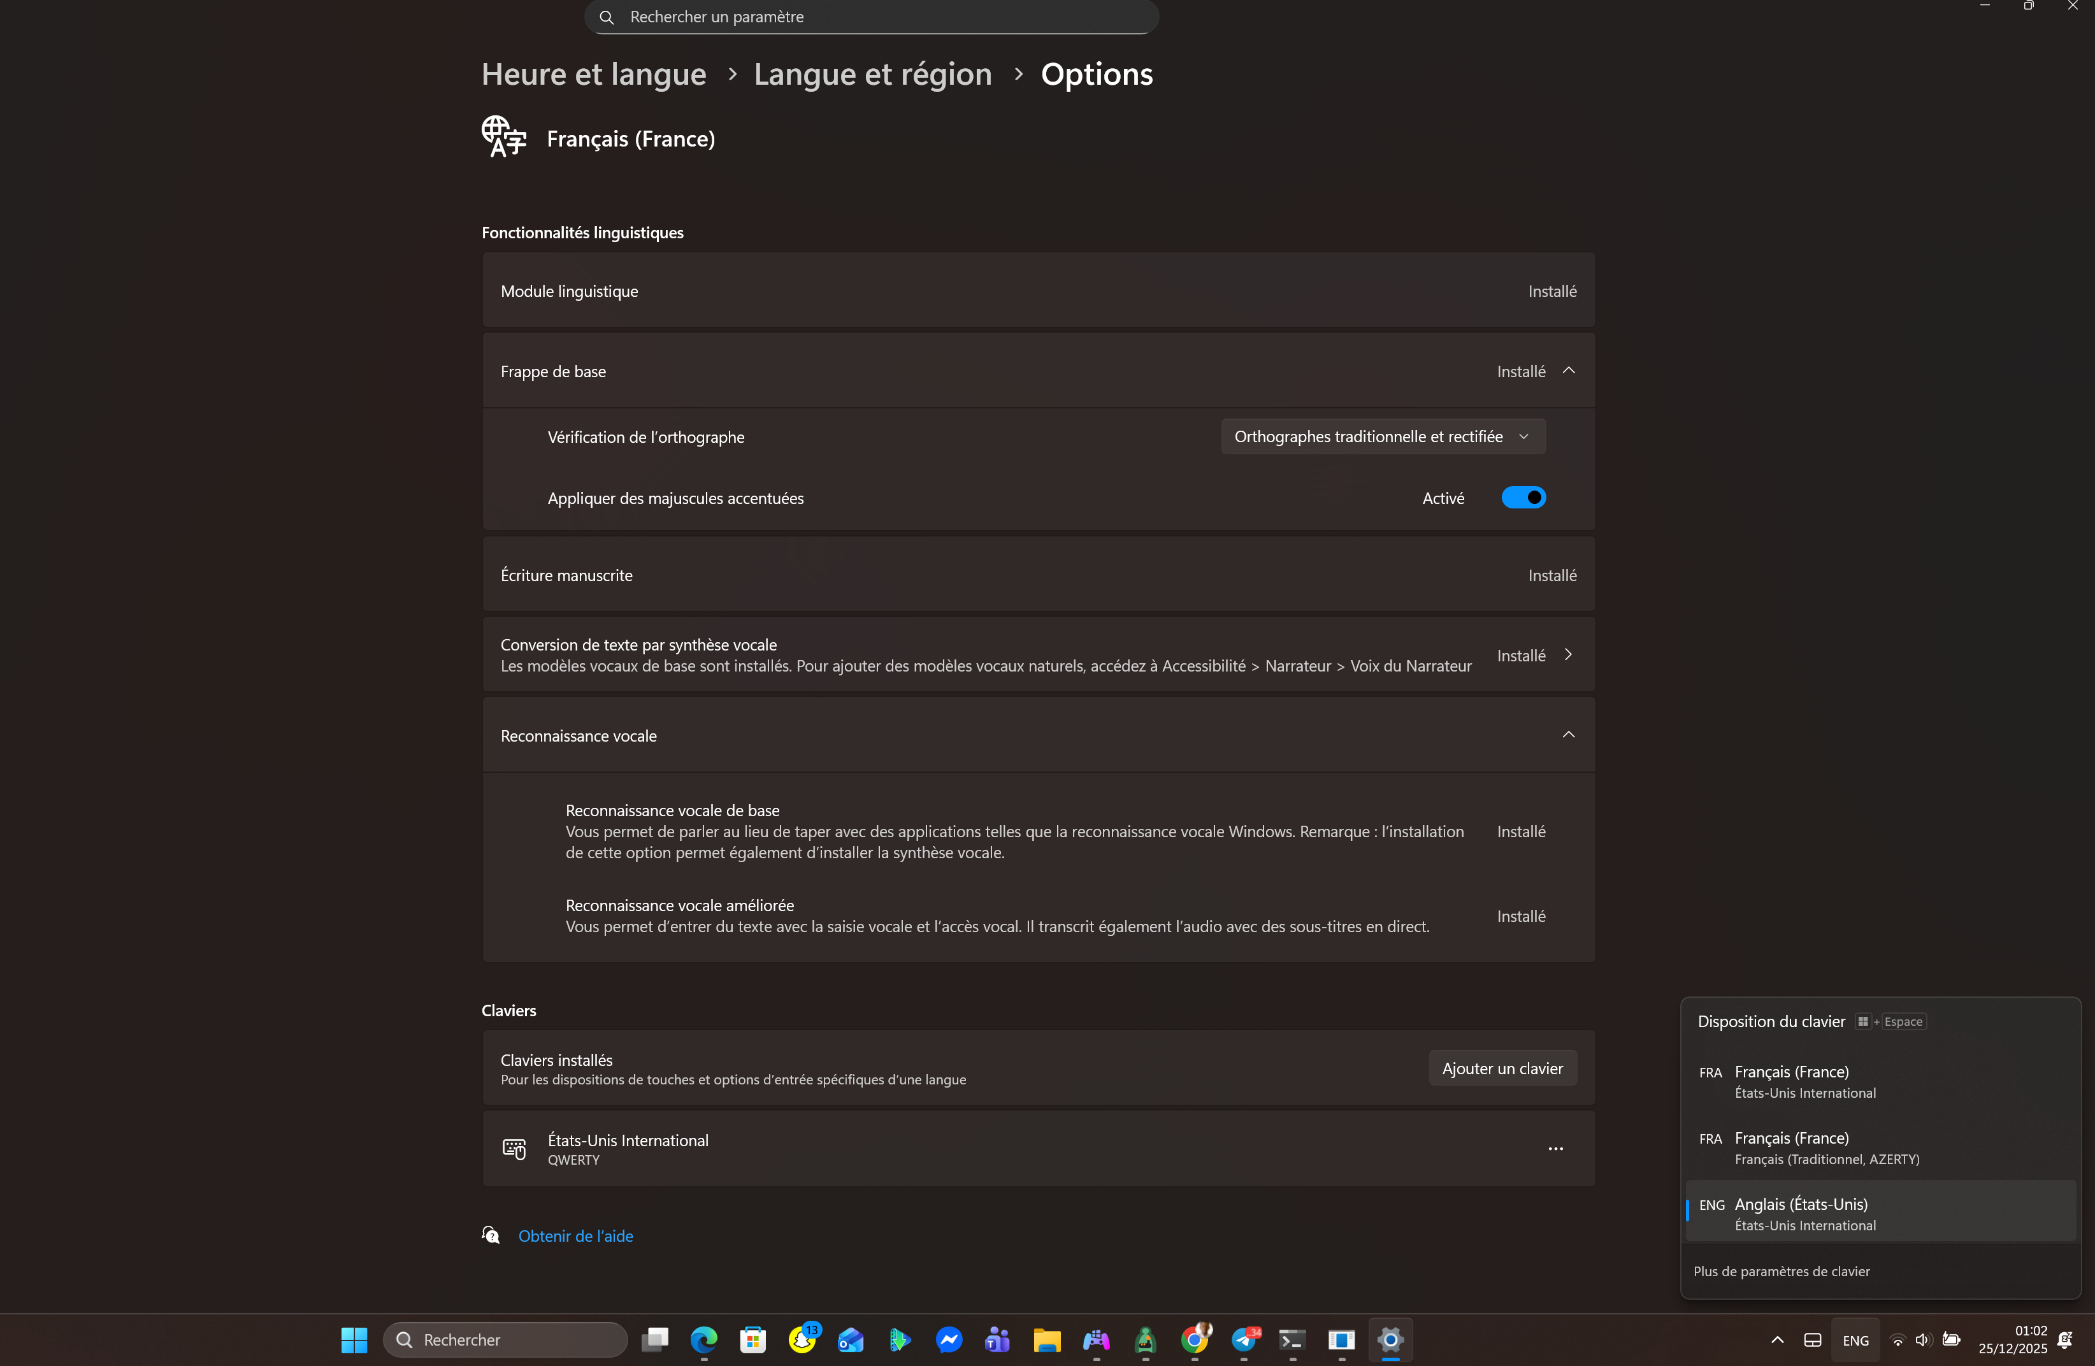
Task: Click the 'Rechercher un paramètre' search field
Action: [x=870, y=17]
